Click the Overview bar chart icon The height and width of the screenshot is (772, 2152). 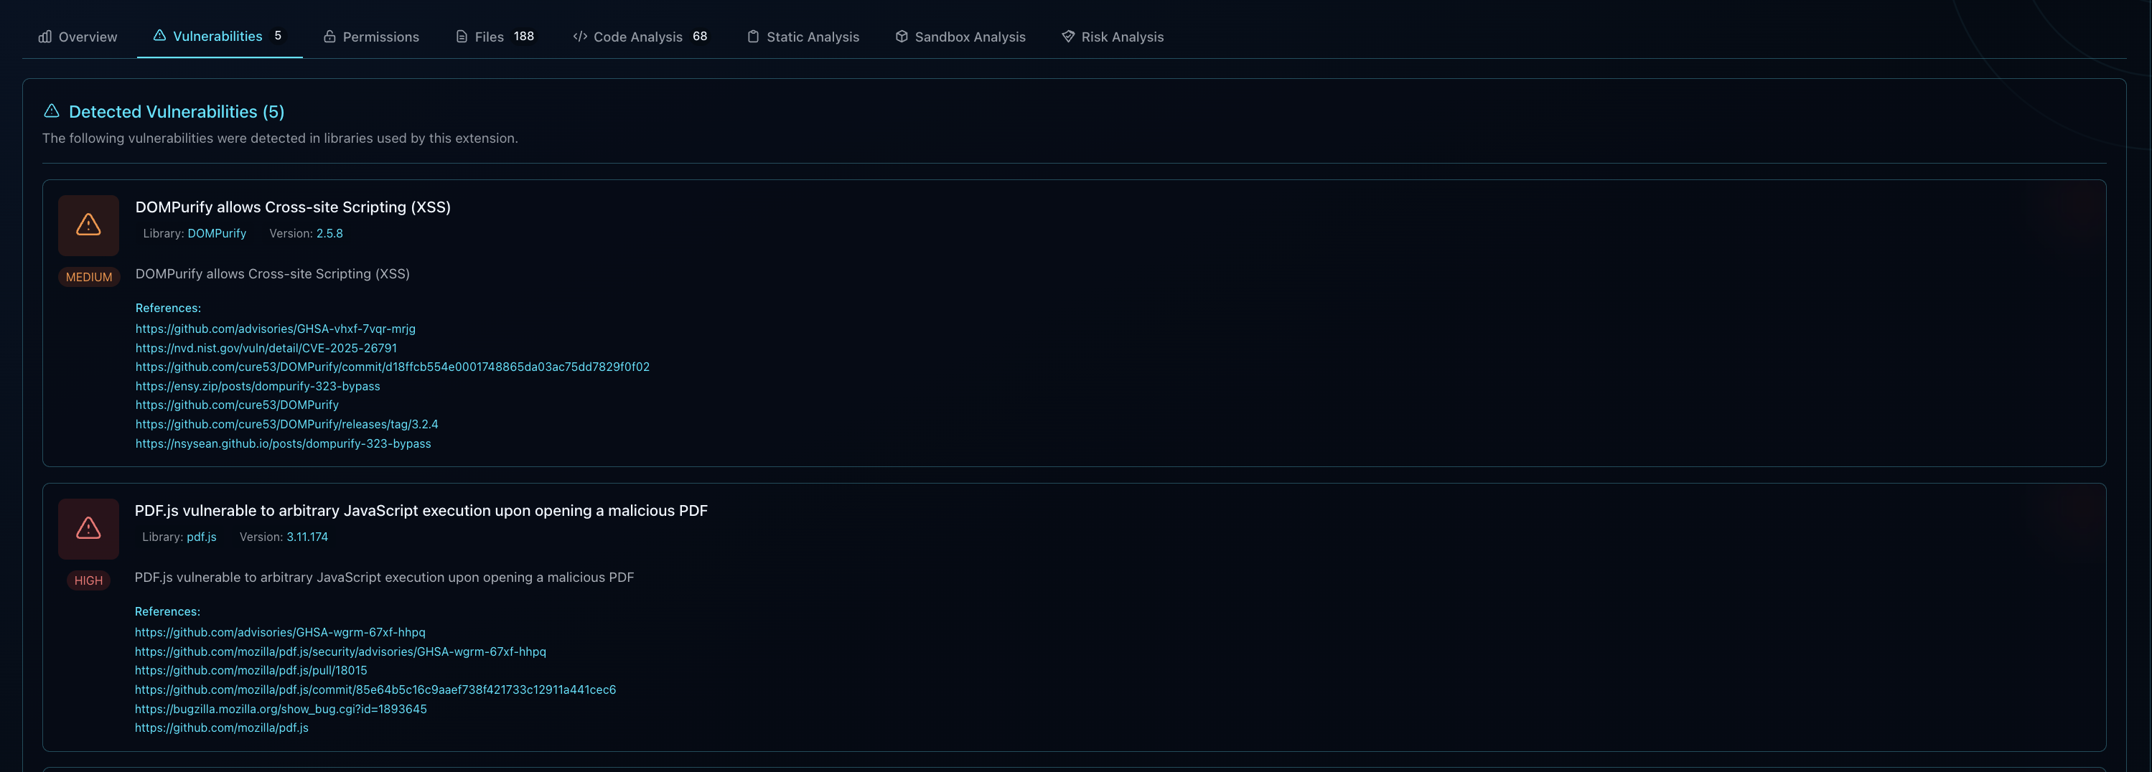point(45,37)
